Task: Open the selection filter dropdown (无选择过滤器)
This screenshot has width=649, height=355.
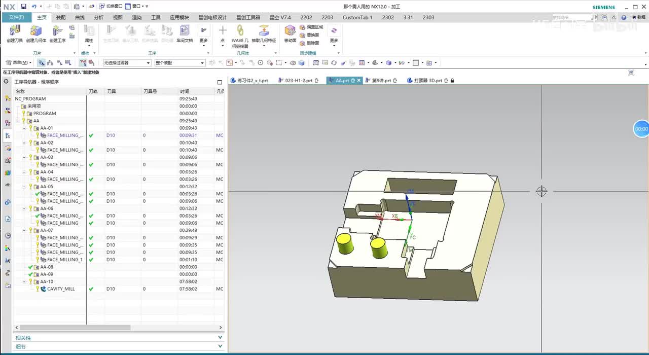Action: (127, 63)
